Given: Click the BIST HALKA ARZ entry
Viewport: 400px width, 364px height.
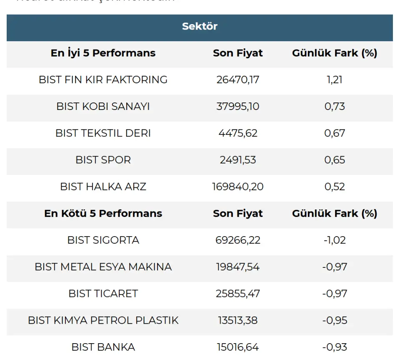Looking at the screenshot, I should 103,187.
